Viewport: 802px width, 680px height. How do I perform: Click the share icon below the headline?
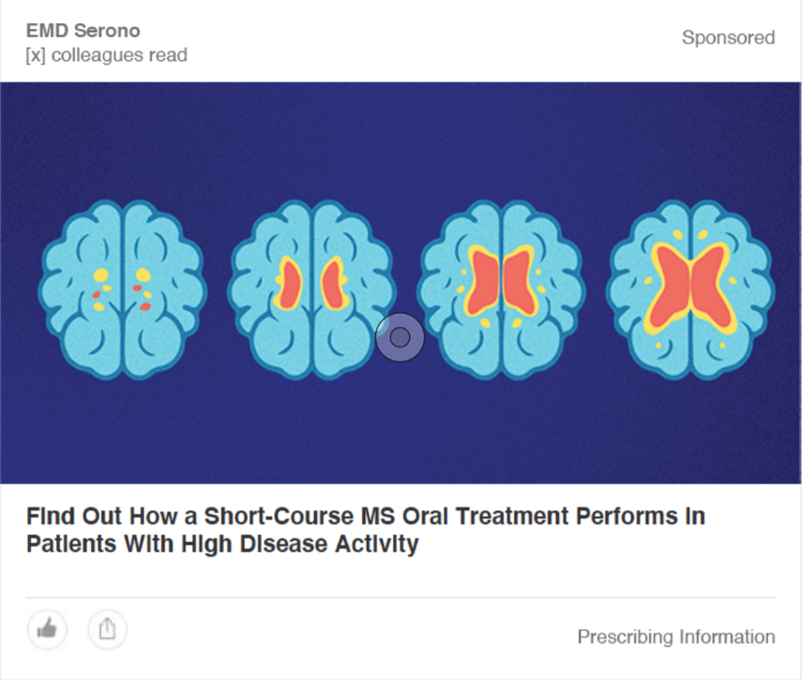[108, 630]
